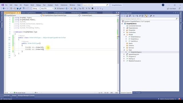Open Properties wrench icon in Solution Explorer
The image size is (183, 103).
pyautogui.click(x=151, y=16)
